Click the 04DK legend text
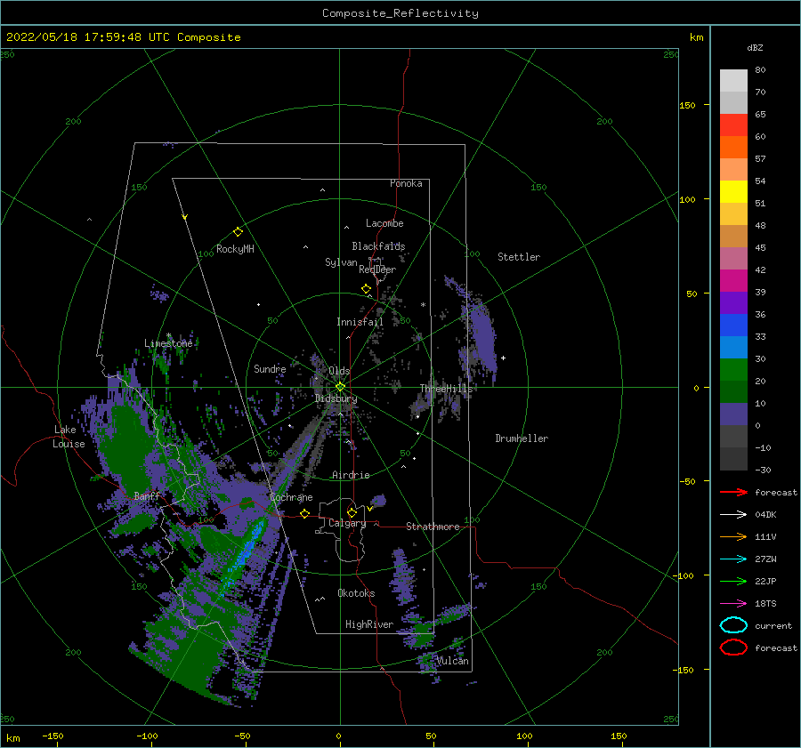Viewport: 801px width, 748px height. 765,514
